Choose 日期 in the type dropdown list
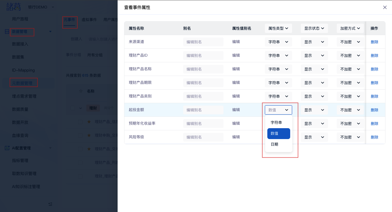392x212 pixels. click(274, 144)
